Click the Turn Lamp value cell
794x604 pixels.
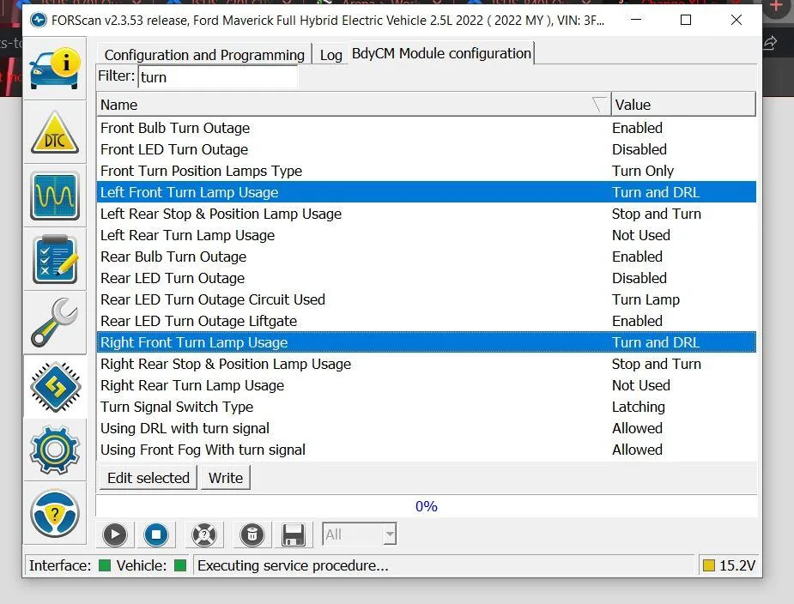click(x=646, y=299)
